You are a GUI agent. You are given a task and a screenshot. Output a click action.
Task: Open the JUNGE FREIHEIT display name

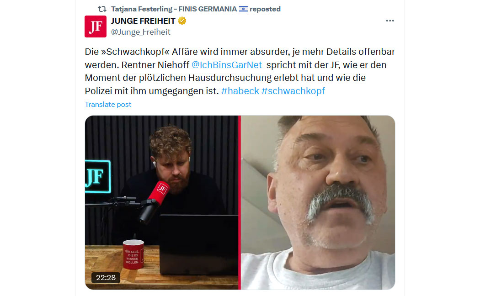click(x=143, y=21)
